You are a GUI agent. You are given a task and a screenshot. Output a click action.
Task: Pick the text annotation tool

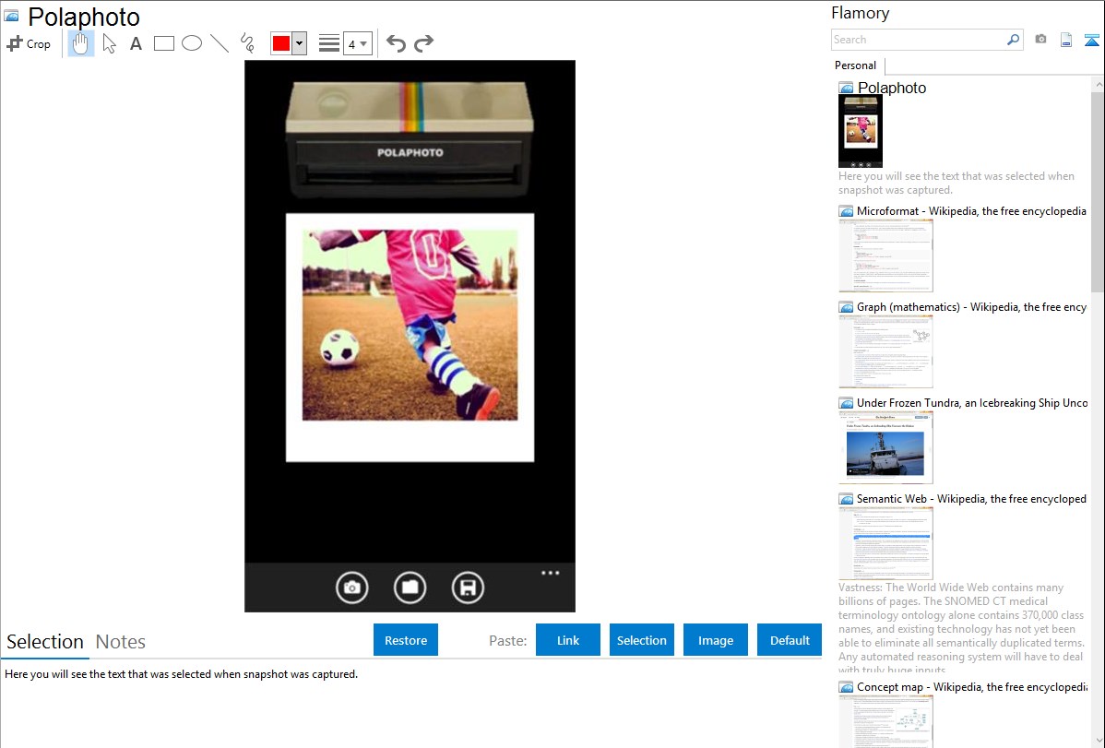click(x=136, y=43)
